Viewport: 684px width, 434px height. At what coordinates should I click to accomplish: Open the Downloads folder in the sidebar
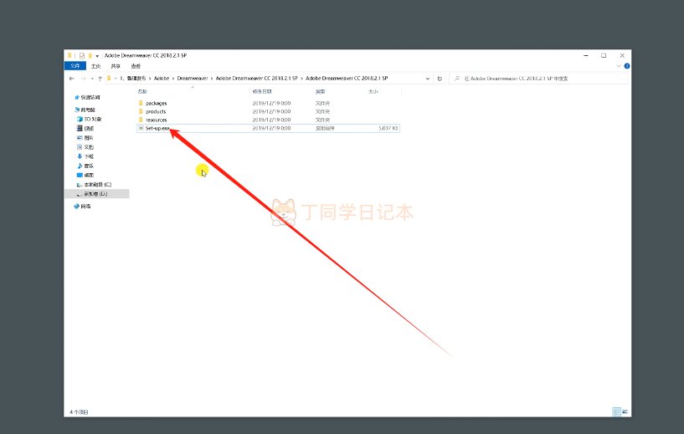[85, 156]
